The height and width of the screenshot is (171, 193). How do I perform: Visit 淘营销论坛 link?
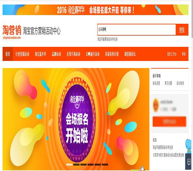[x=130, y=54]
